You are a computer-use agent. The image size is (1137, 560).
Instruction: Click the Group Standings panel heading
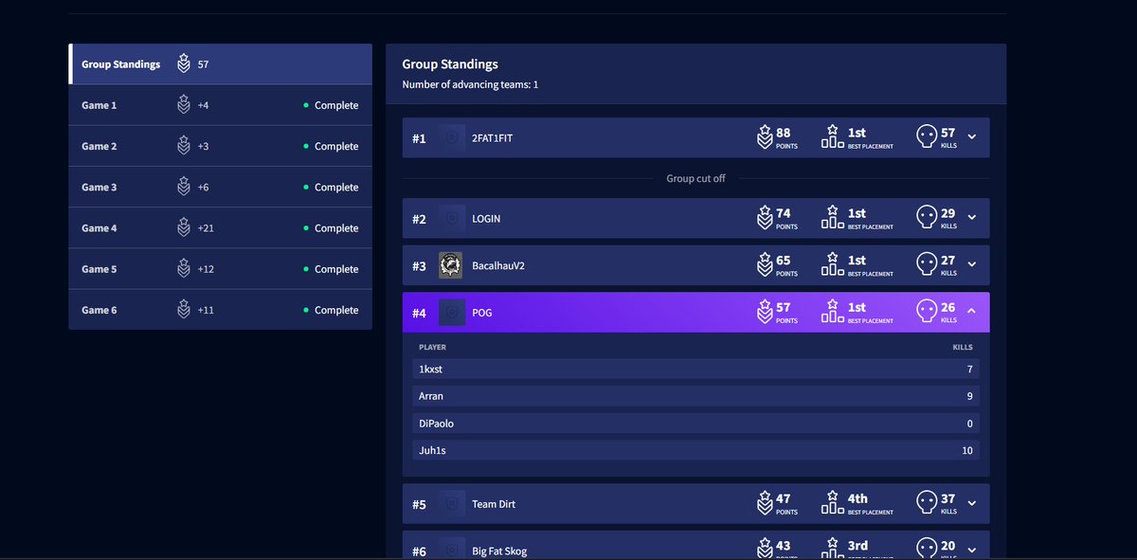[450, 64]
